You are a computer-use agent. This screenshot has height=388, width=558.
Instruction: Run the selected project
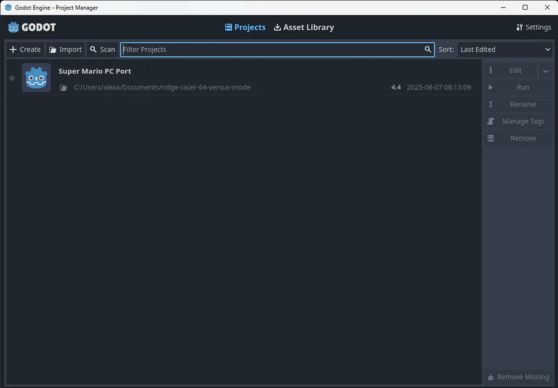[518, 88]
